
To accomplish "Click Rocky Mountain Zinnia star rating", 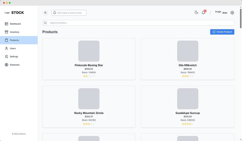I will pos(89,124).
